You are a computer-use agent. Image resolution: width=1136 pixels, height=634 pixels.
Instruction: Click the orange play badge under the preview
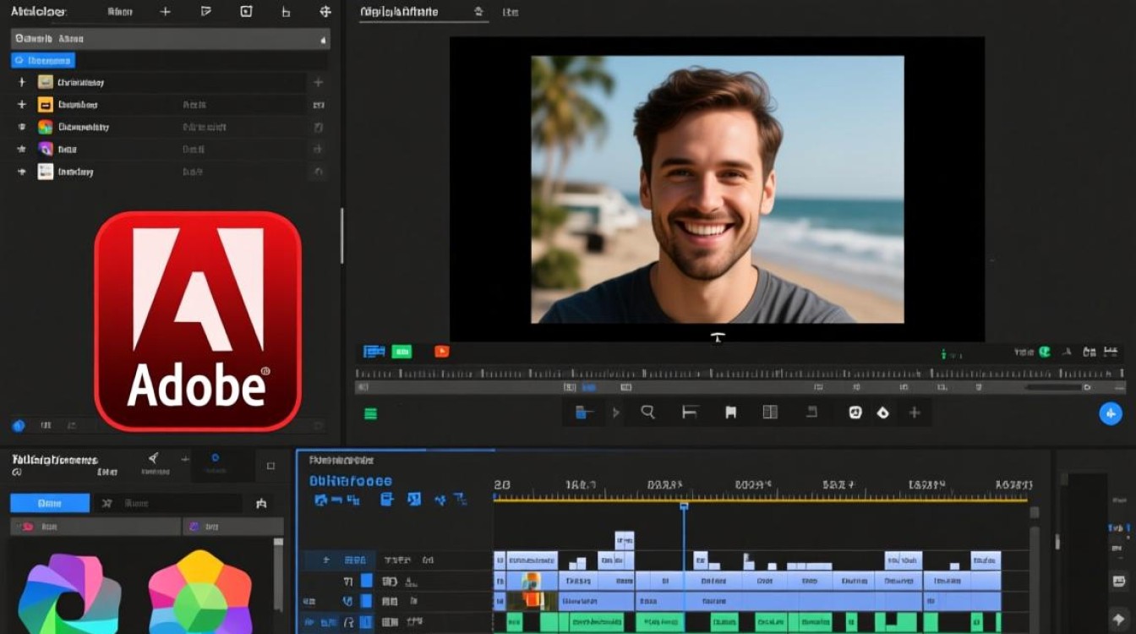[x=441, y=352]
